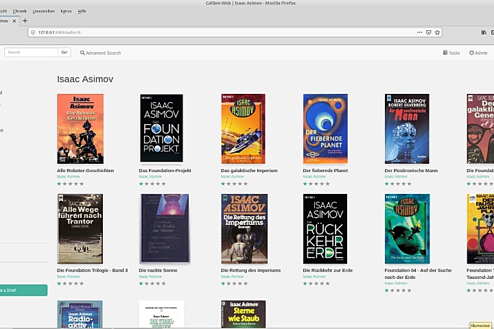Click the Pocket save icon in address bar
The height and width of the screenshot is (329, 494).
point(429,32)
